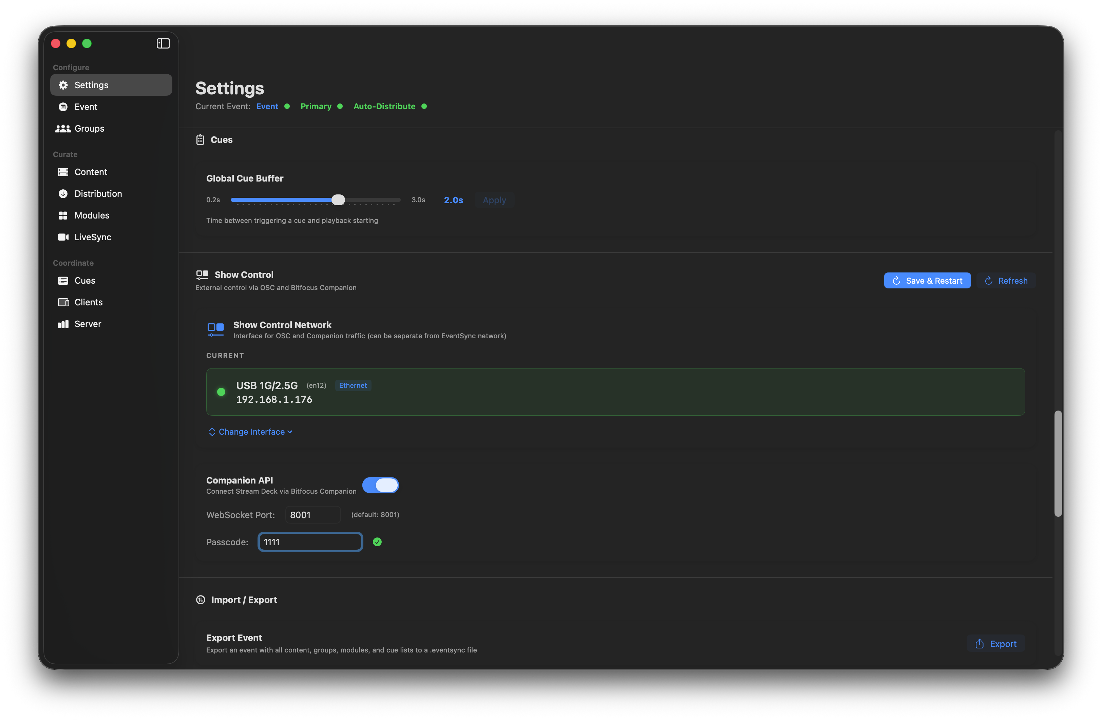This screenshot has height=720, width=1102.
Task: Click the 192.168.1.176 IP address
Action: (274, 400)
